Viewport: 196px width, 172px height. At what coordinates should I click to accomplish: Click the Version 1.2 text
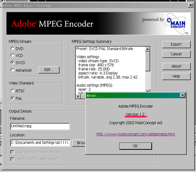pyautogui.click(x=135, y=114)
